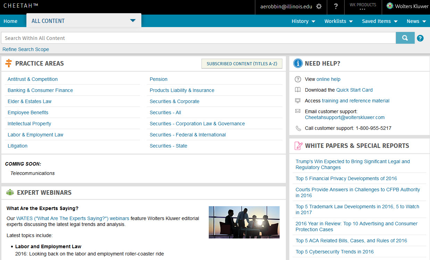
Task: Click the call support phone icon
Action: (298, 128)
